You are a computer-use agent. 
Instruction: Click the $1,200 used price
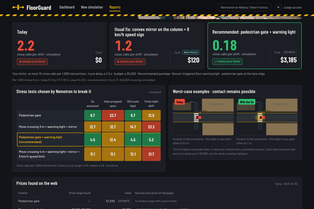[110, 201]
